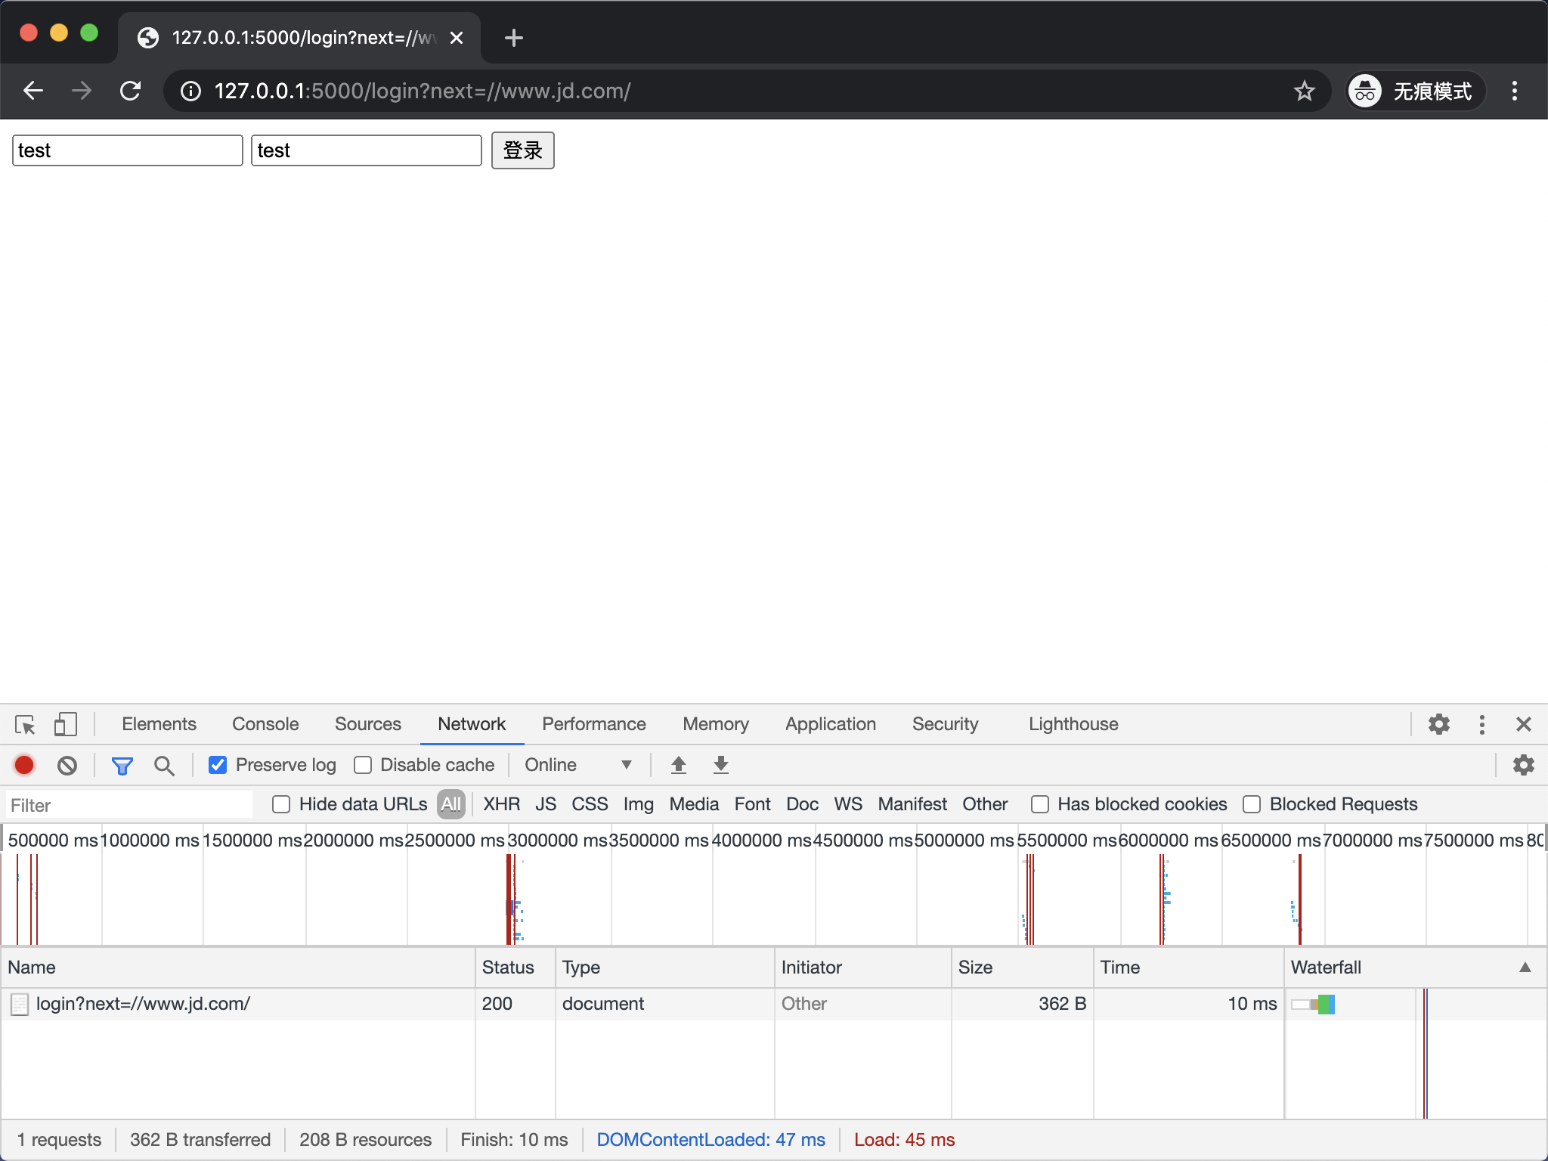Switch to the Console tab
Viewport: 1548px width, 1161px height.
(265, 724)
